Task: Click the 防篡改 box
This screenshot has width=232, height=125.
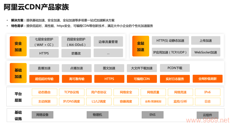Action: [x=76, y=53]
